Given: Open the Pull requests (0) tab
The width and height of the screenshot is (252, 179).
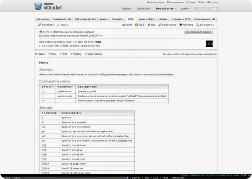Looking at the screenshot, I should pyautogui.click(x=85, y=19).
